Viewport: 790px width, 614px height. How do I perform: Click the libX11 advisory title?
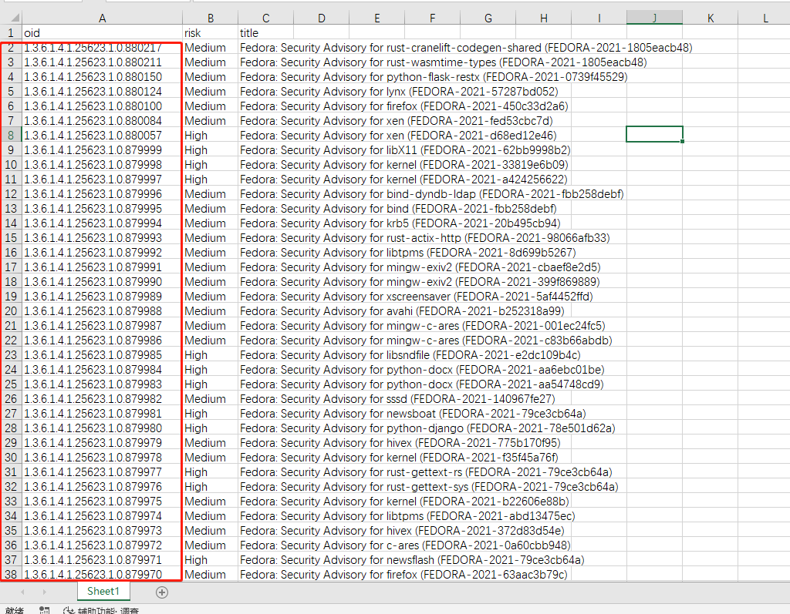(405, 150)
